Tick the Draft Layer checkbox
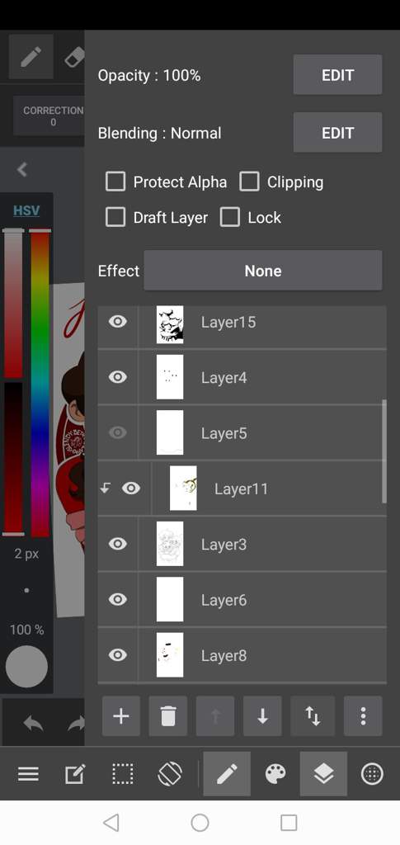This screenshot has height=845, width=400. (115, 218)
